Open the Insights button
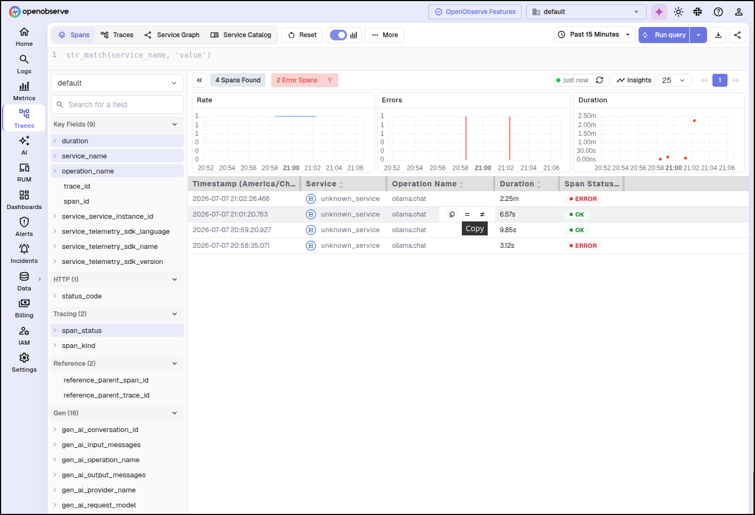This screenshot has width=755, height=515. (634, 80)
